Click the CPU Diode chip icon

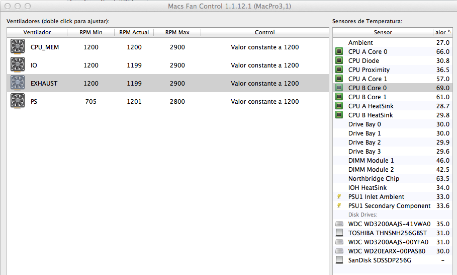339,60
